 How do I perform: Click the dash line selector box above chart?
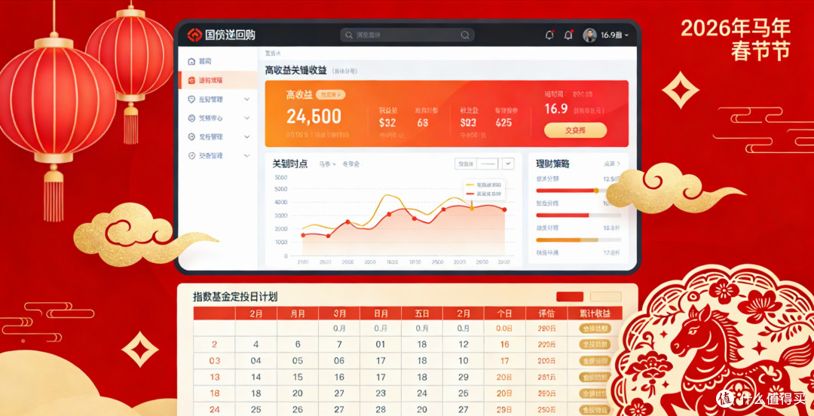[488, 164]
